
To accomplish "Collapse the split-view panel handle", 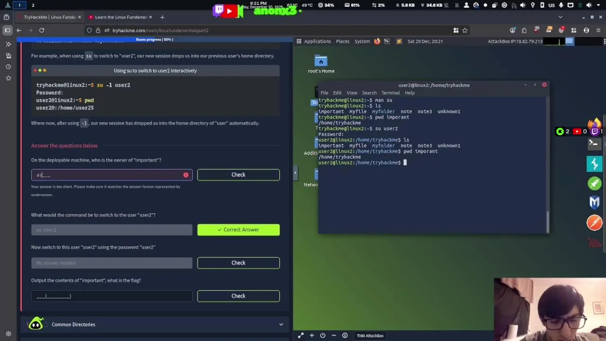I will click(x=295, y=172).
